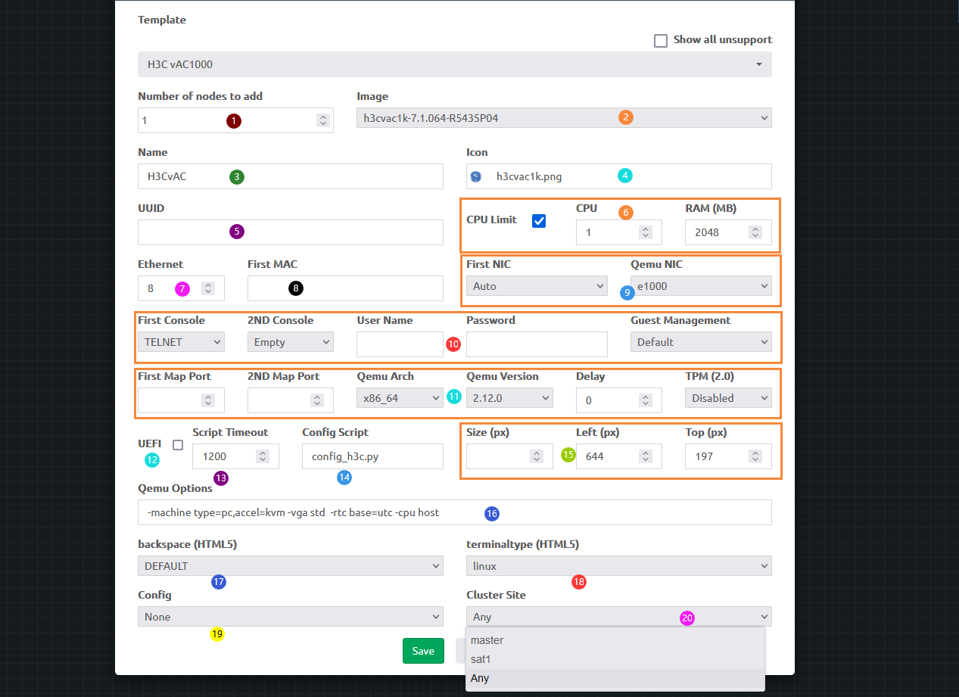
Task: Click the First Map Port stepper arrows
Action: tap(208, 400)
